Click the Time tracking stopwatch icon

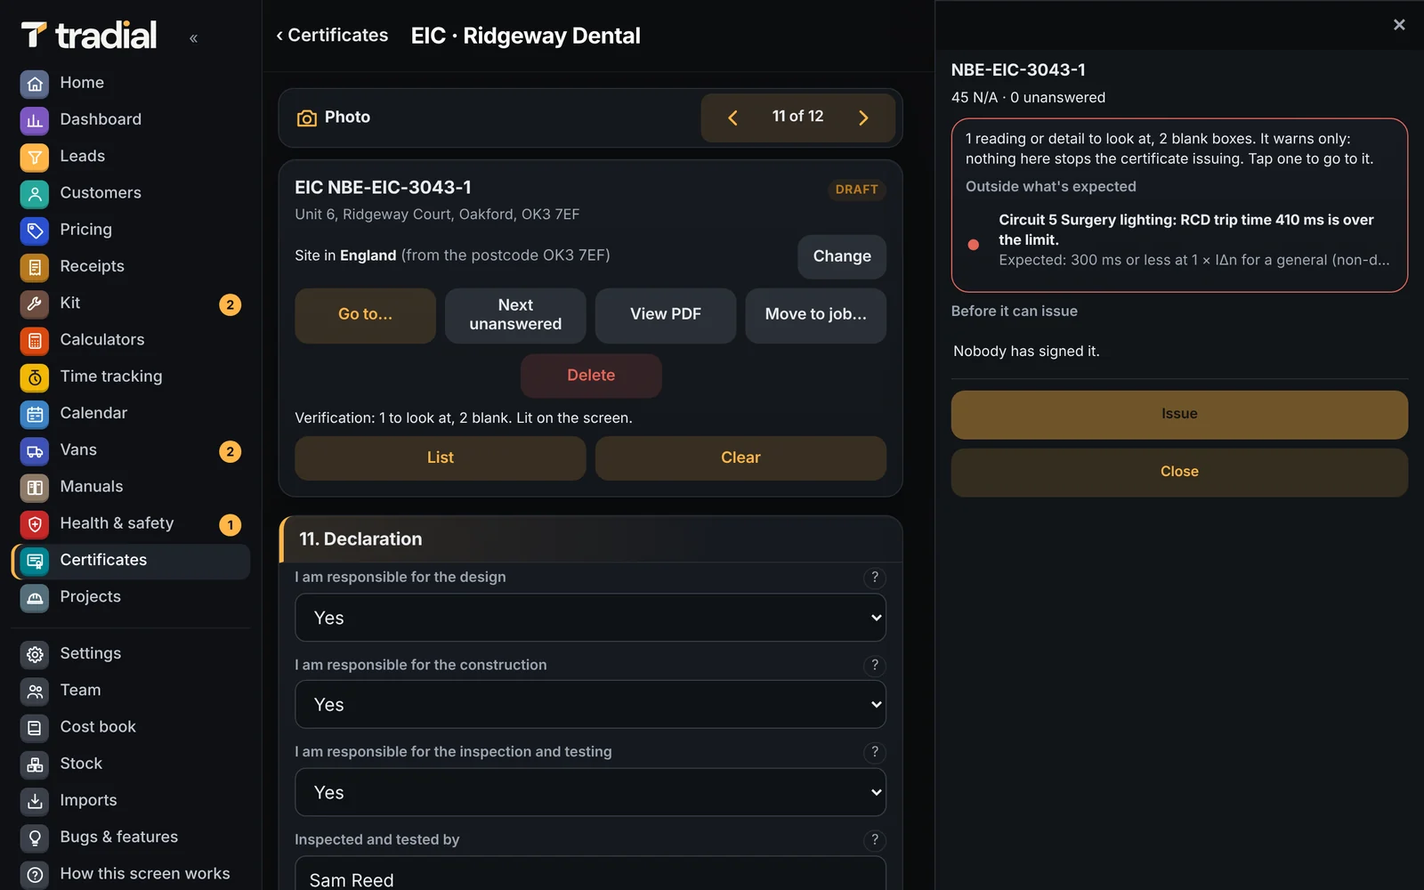click(35, 377)
